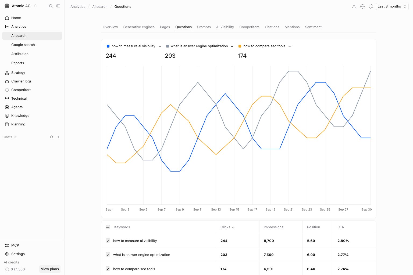Start a new chat with plus icon

(x=59, y=137)
